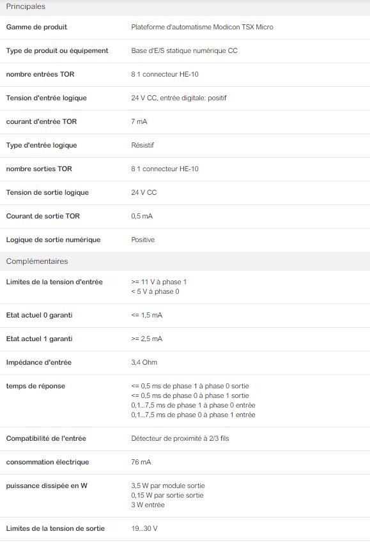Click the Détecteur de proximité à 2/3 fils value
This screenshot has width=370, height=543.
(180, 438)
